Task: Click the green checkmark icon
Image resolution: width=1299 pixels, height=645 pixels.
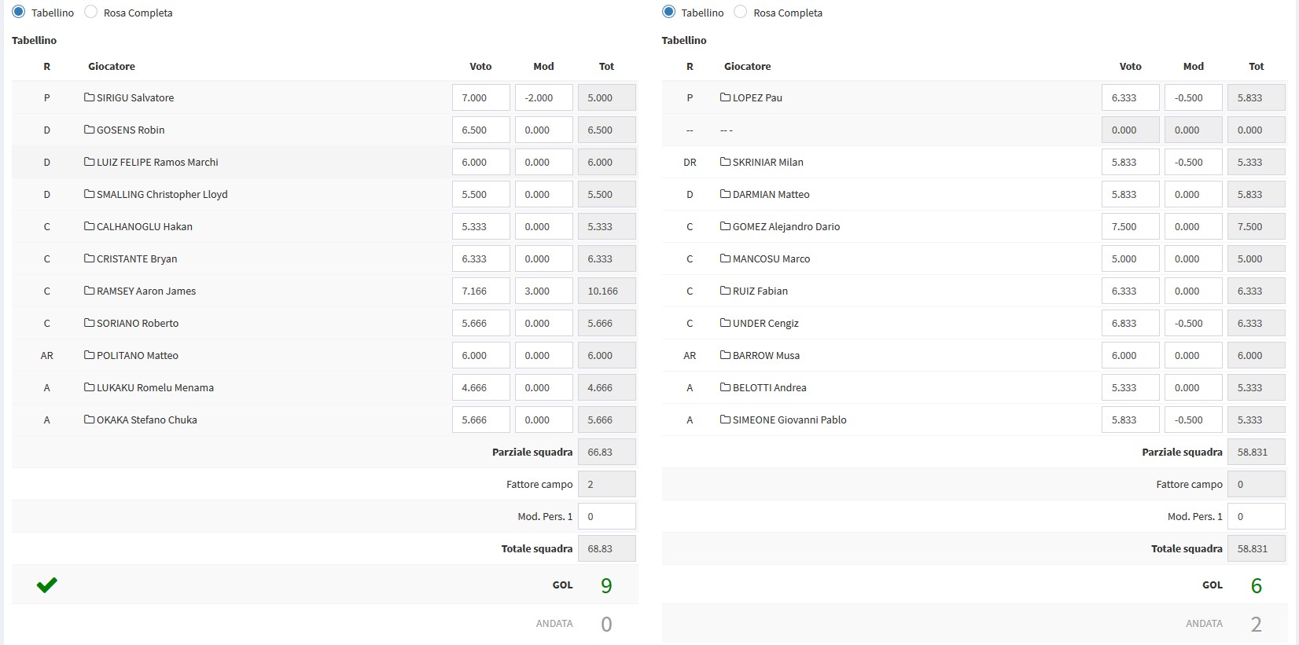Action: tap(47, 585)
